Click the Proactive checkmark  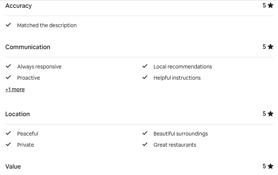coord(8,77)
